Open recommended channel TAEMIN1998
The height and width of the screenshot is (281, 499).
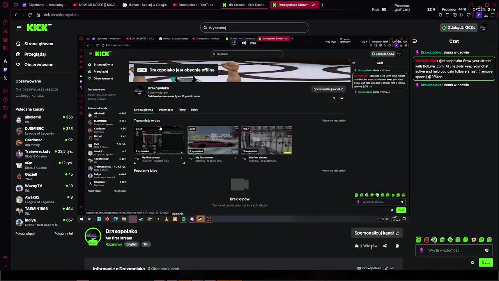coord(44,211)
